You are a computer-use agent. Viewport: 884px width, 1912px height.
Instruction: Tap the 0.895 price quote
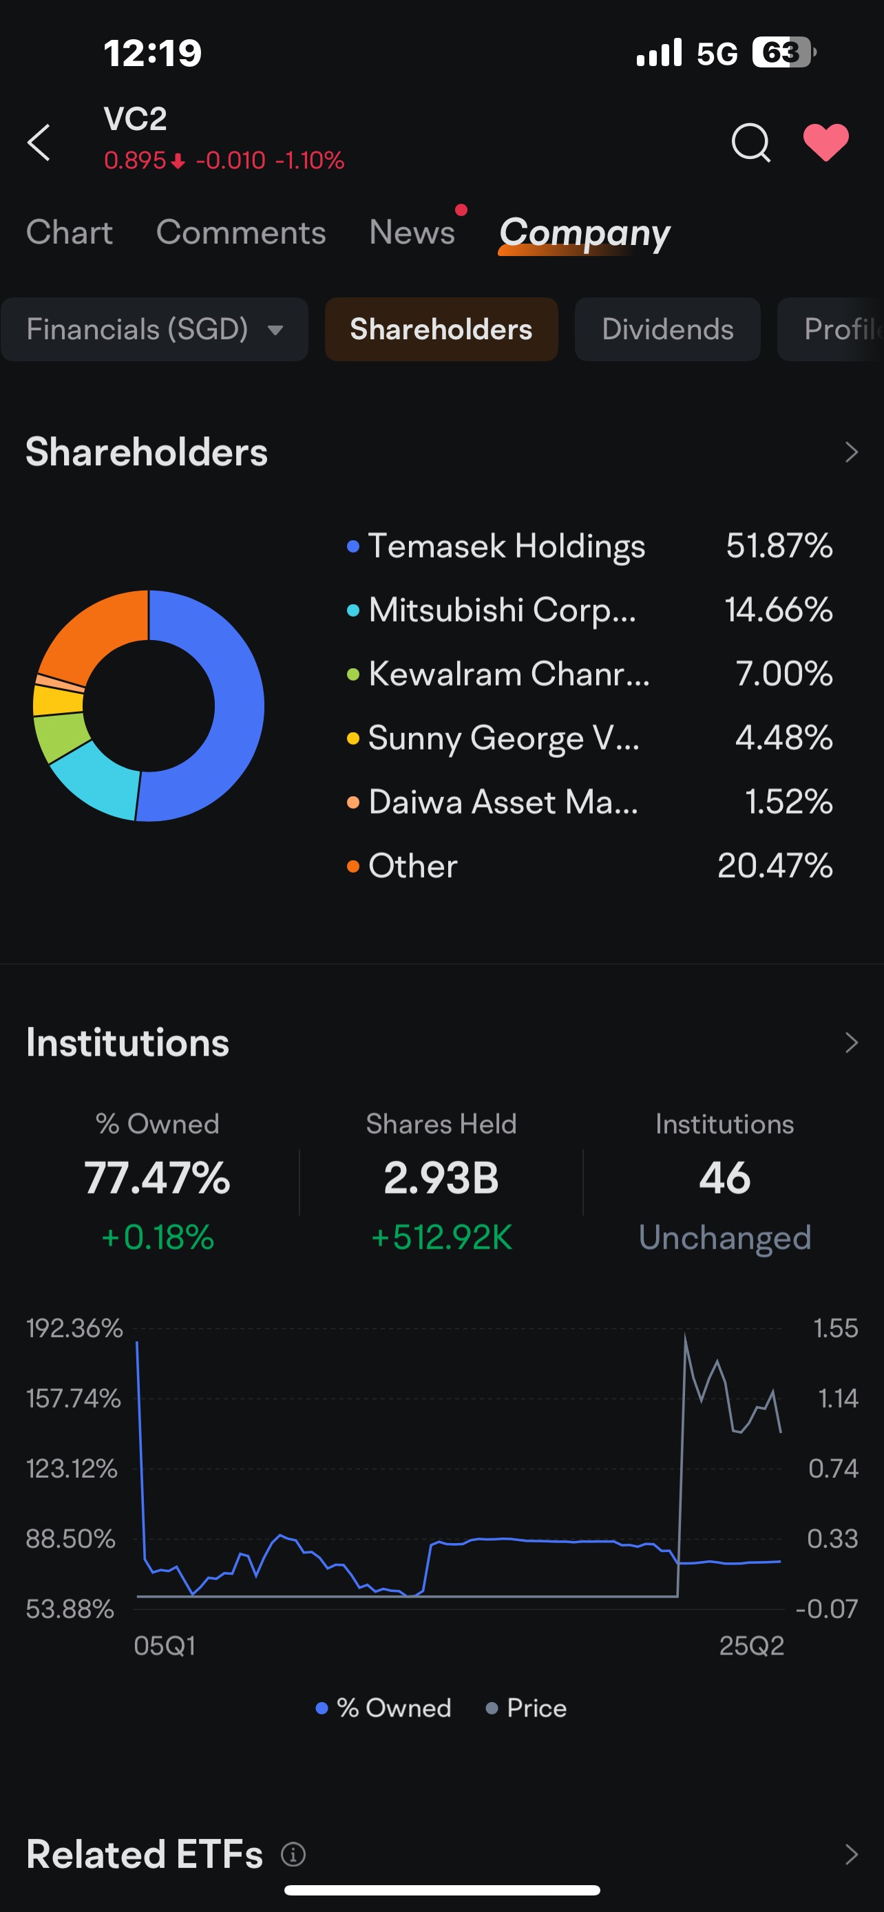coord(134,160)
